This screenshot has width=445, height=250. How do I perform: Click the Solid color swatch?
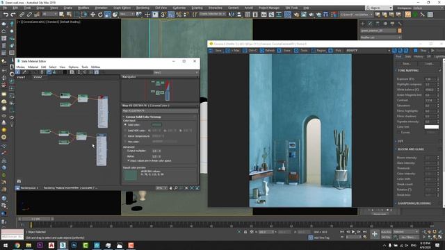pyautogui.click(x=156, y=125)
